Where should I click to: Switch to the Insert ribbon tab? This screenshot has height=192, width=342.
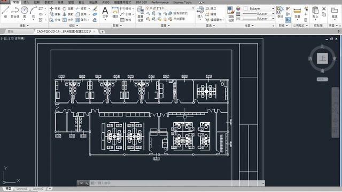(26, 2)
